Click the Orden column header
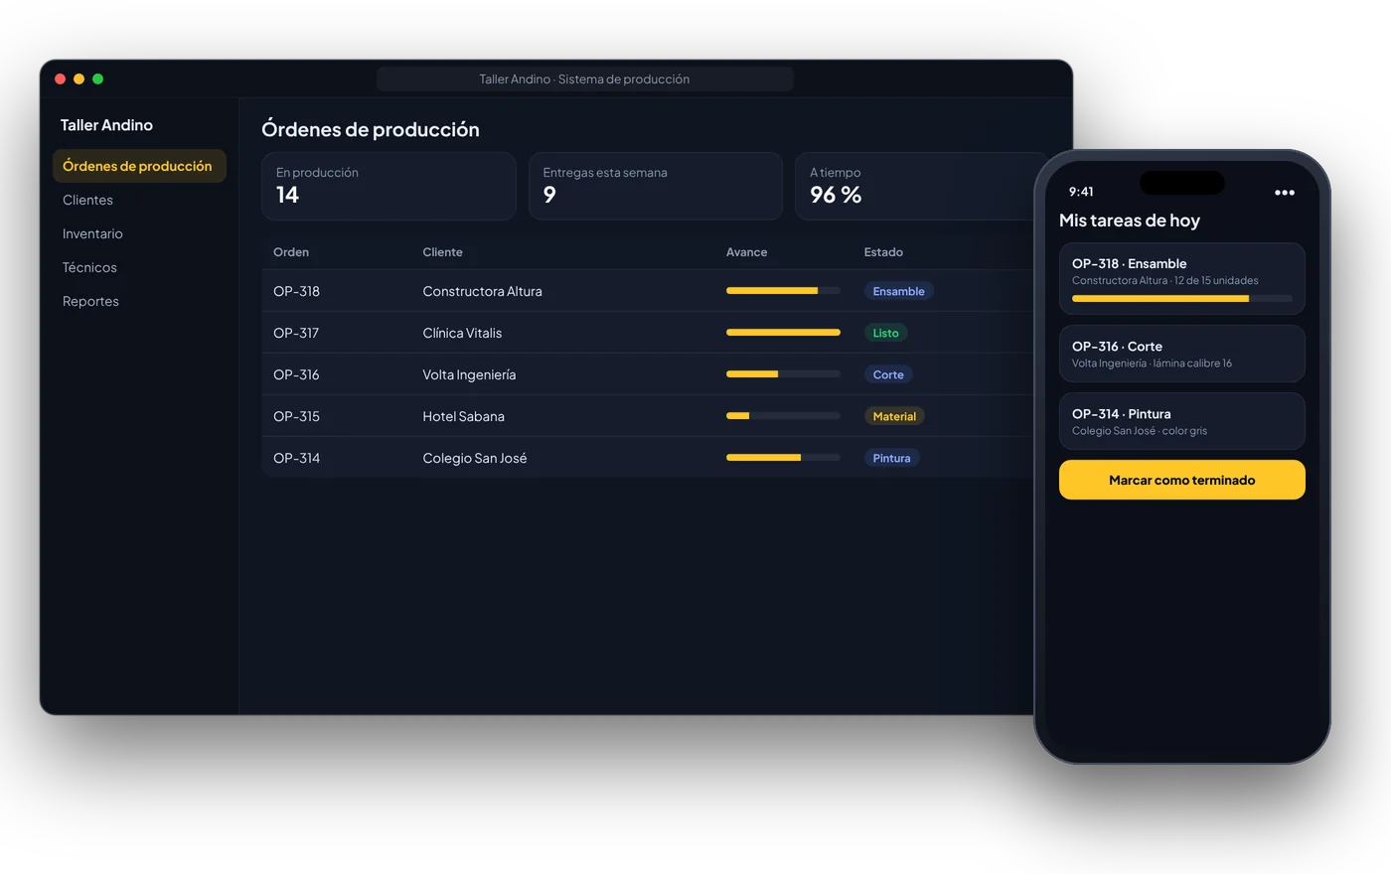 [291, 252]
